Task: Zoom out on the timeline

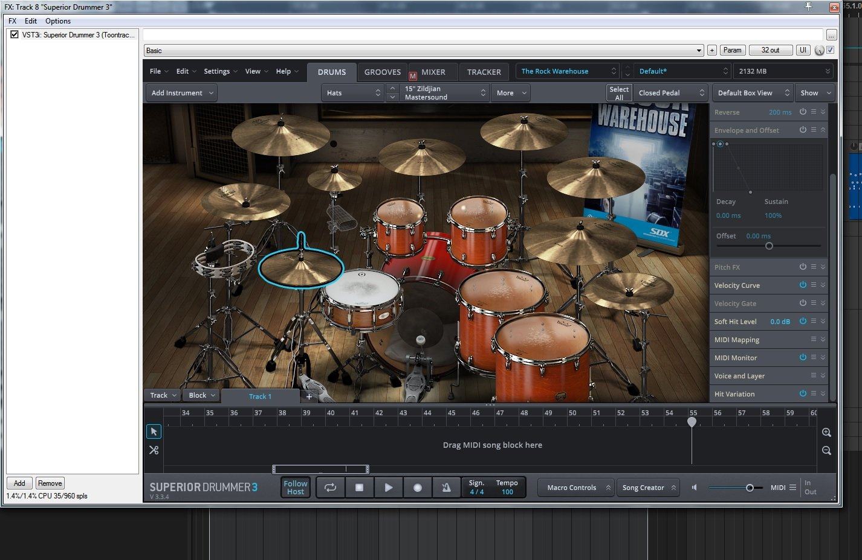Action: point(826,451)
